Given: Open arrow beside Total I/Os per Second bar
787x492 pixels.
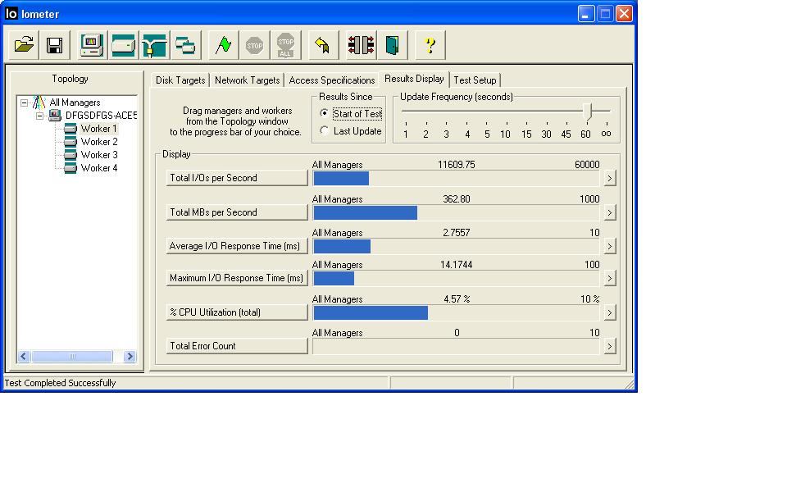Looking at the screenshot, I should [610, 178].
